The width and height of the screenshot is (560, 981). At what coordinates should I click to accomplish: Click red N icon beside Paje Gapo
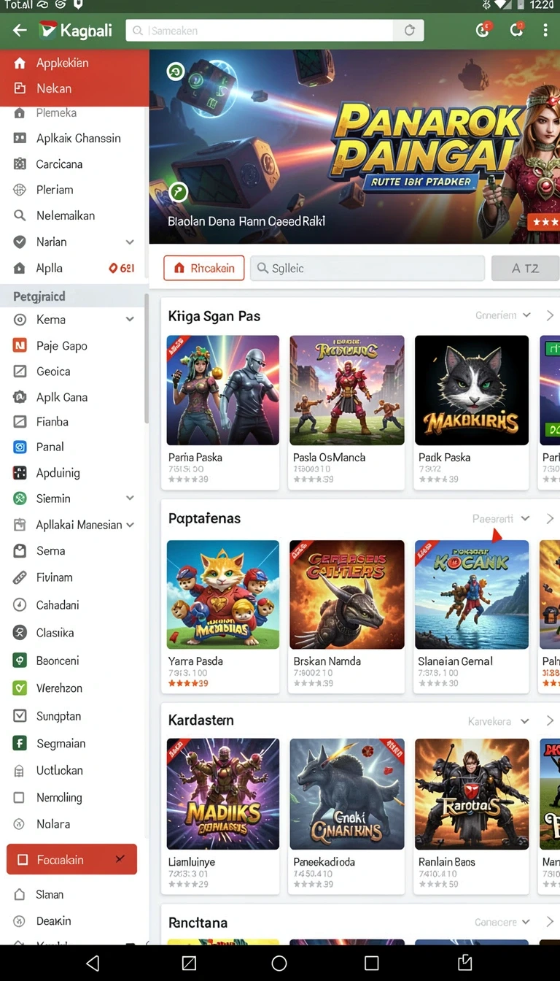[20, 345]
